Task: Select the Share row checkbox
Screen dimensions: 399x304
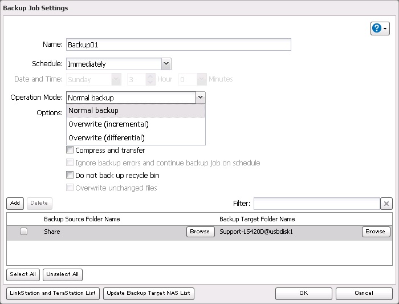Action: pos(24,232)
